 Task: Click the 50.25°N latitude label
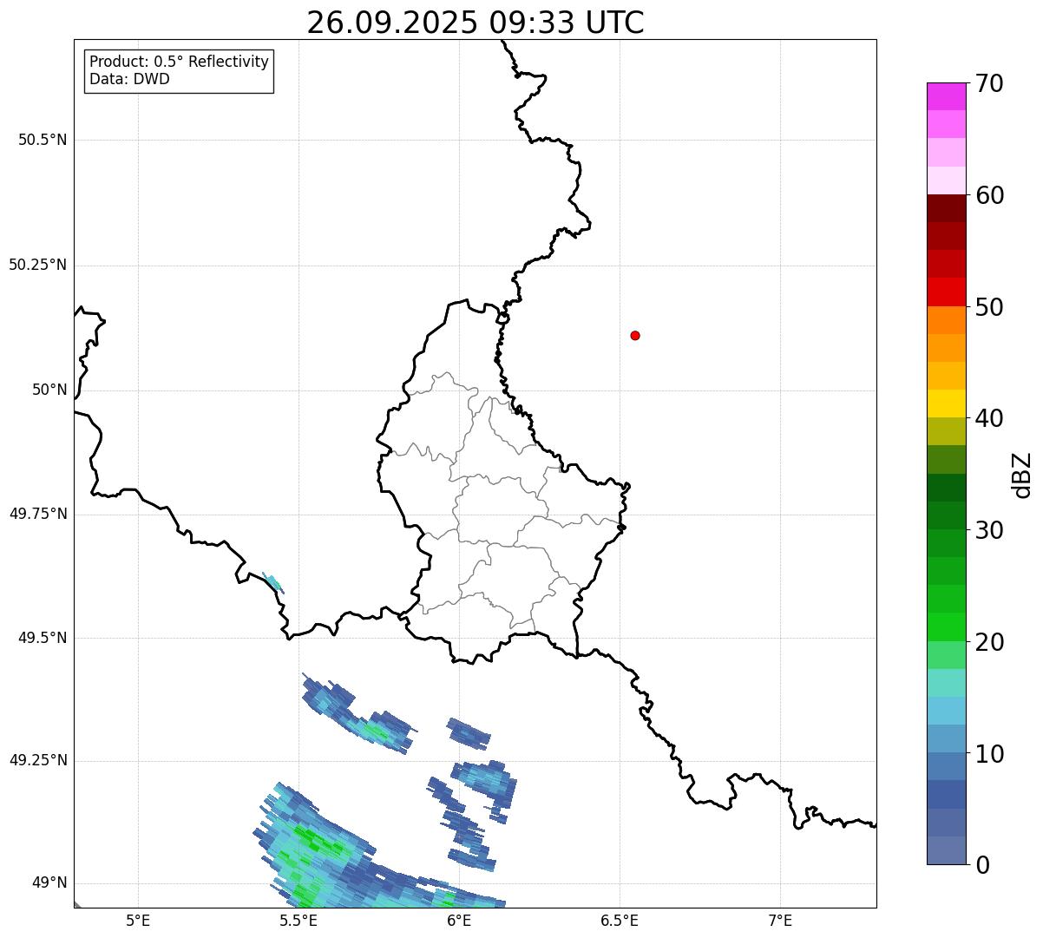pos(38,265)
